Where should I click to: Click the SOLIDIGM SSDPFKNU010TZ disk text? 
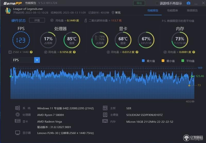click(144, 115)
